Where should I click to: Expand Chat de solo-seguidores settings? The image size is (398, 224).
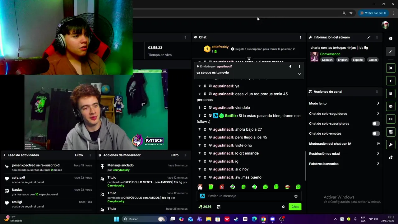coord(344,114)
